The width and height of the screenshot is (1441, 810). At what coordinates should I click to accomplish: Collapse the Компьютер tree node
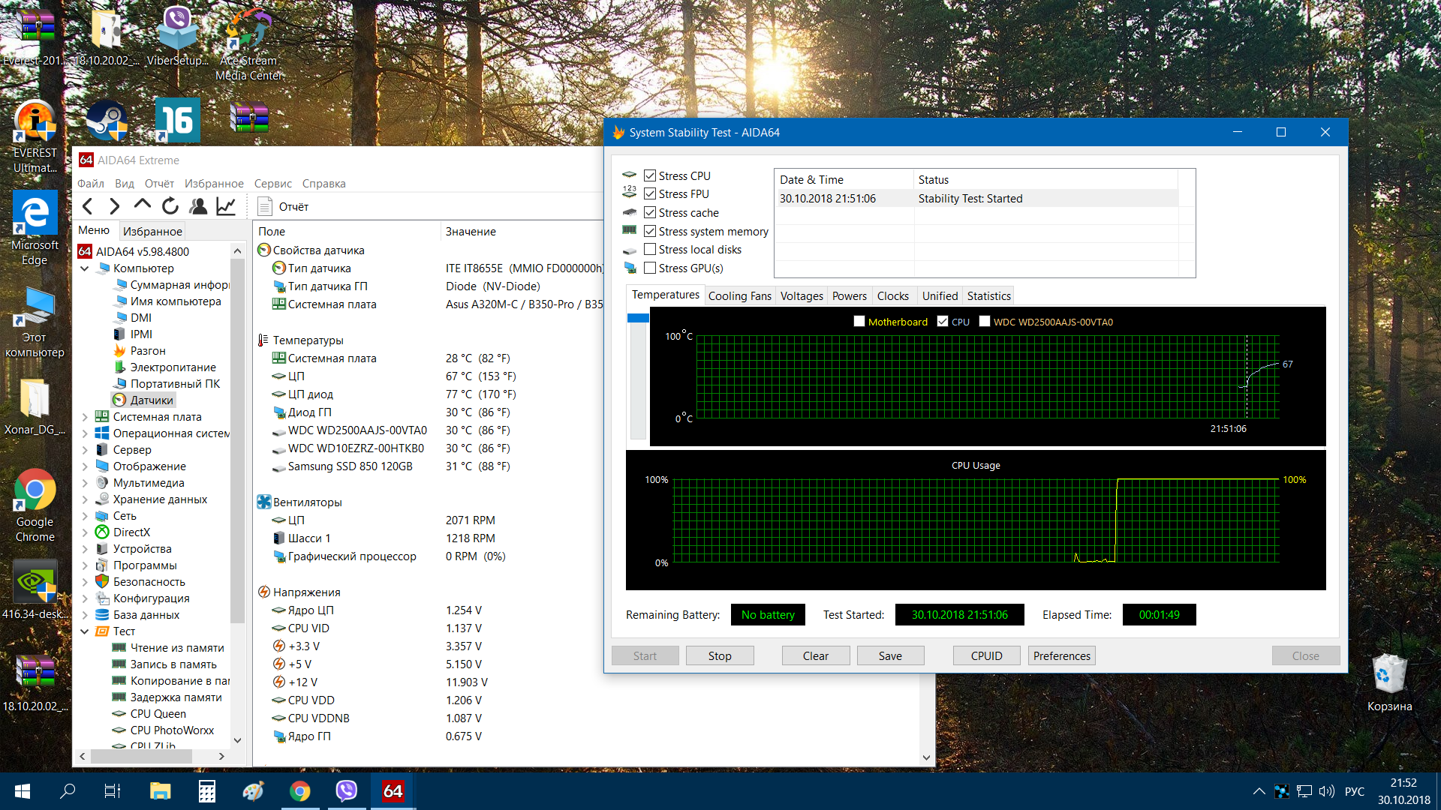[x=85, y=268]
